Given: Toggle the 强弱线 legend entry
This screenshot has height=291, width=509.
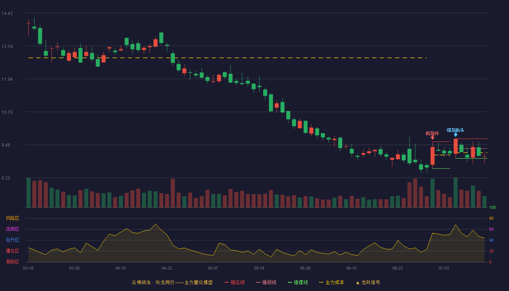Looking at the screenshot, I should [x=266, y=282].
